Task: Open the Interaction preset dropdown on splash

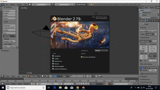Action: (101, 50)
